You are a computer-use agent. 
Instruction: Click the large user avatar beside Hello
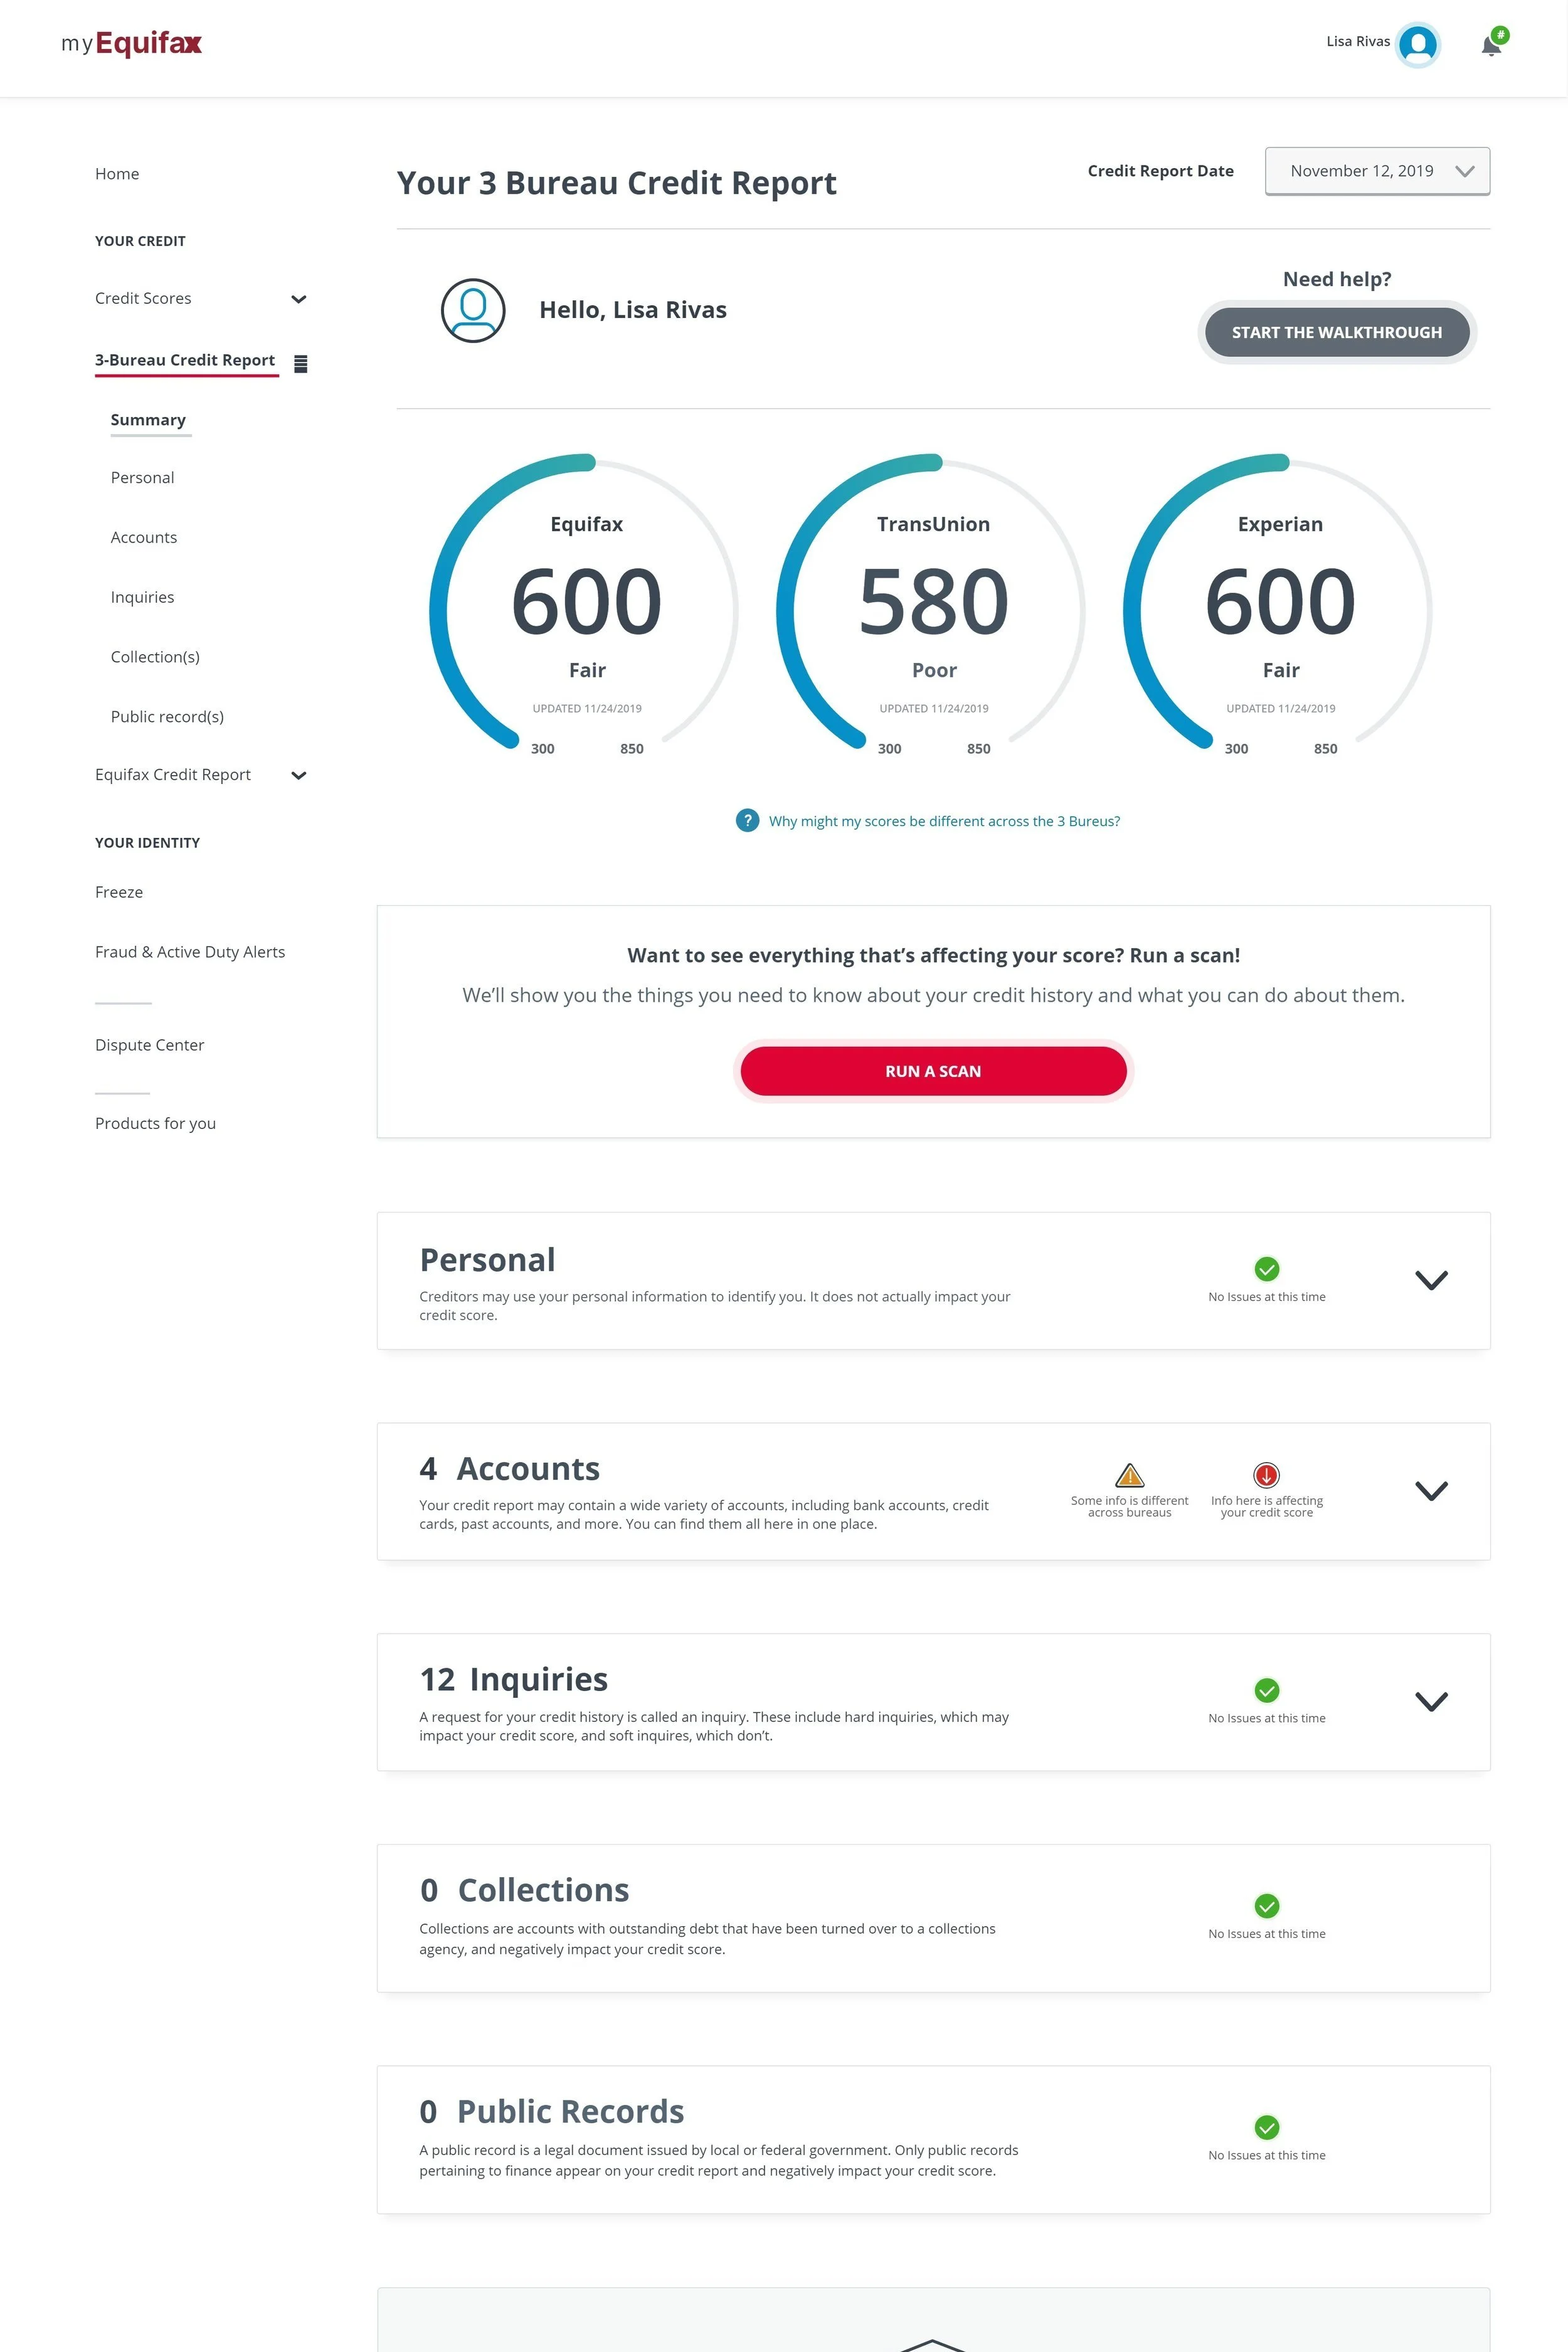473,310
